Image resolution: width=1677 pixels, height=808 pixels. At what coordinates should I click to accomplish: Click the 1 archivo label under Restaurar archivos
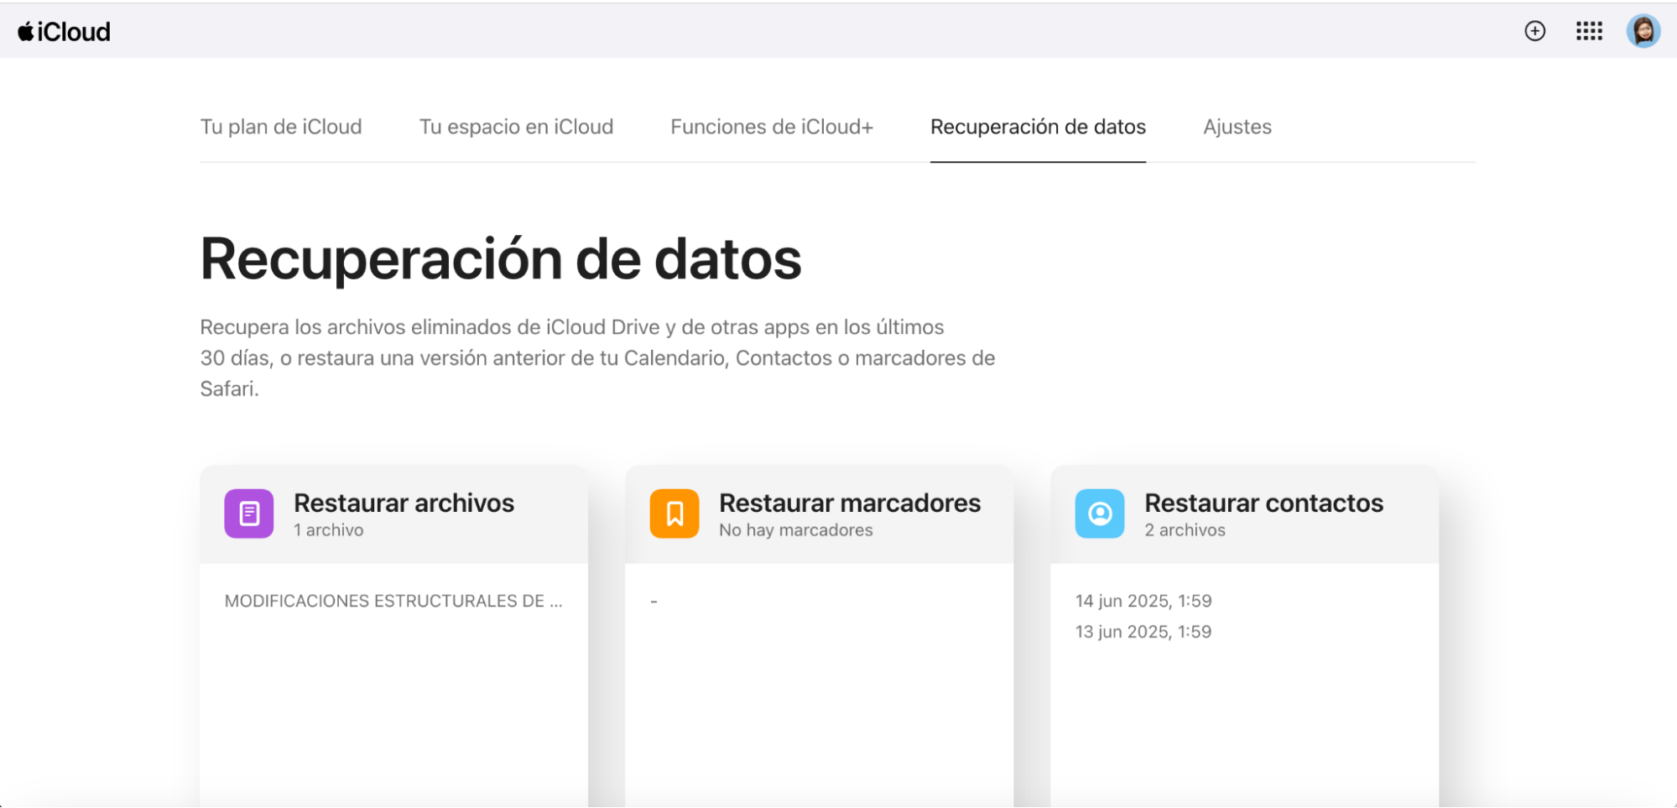point(327,529)
